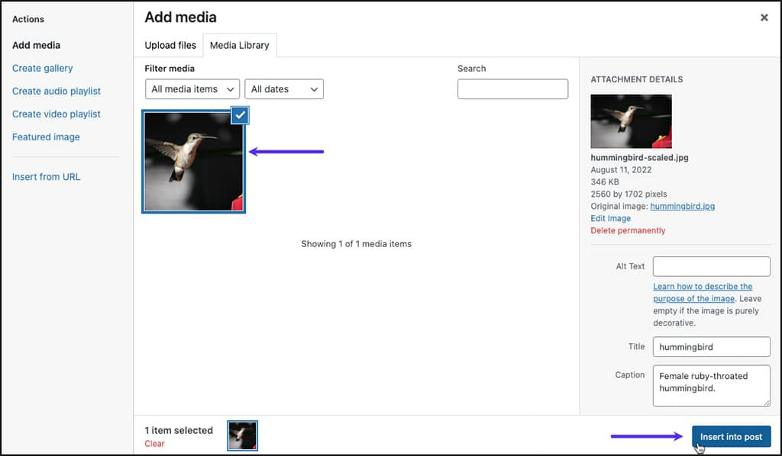Close the Add media dialog
782x456 pixels.
(764, 18)
